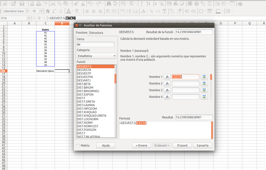Toggle italic formatting with C button

pos(54,11)
